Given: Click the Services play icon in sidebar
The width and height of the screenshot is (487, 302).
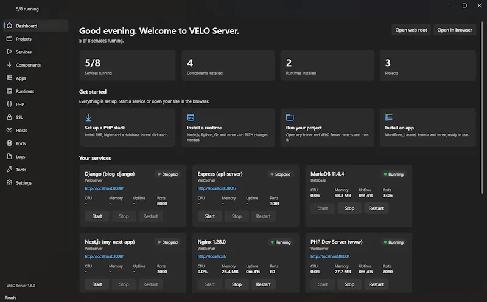Looking at the screenshot, I should [9, 52].
